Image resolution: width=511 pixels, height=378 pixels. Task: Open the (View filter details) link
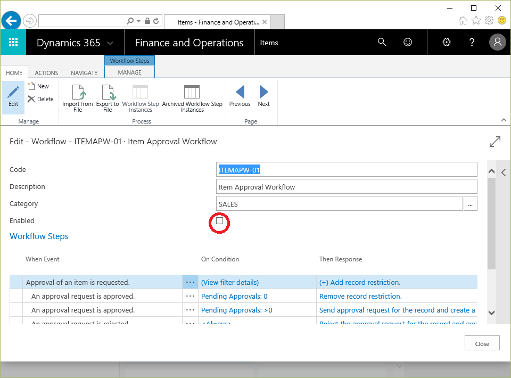tap(230, 283)
